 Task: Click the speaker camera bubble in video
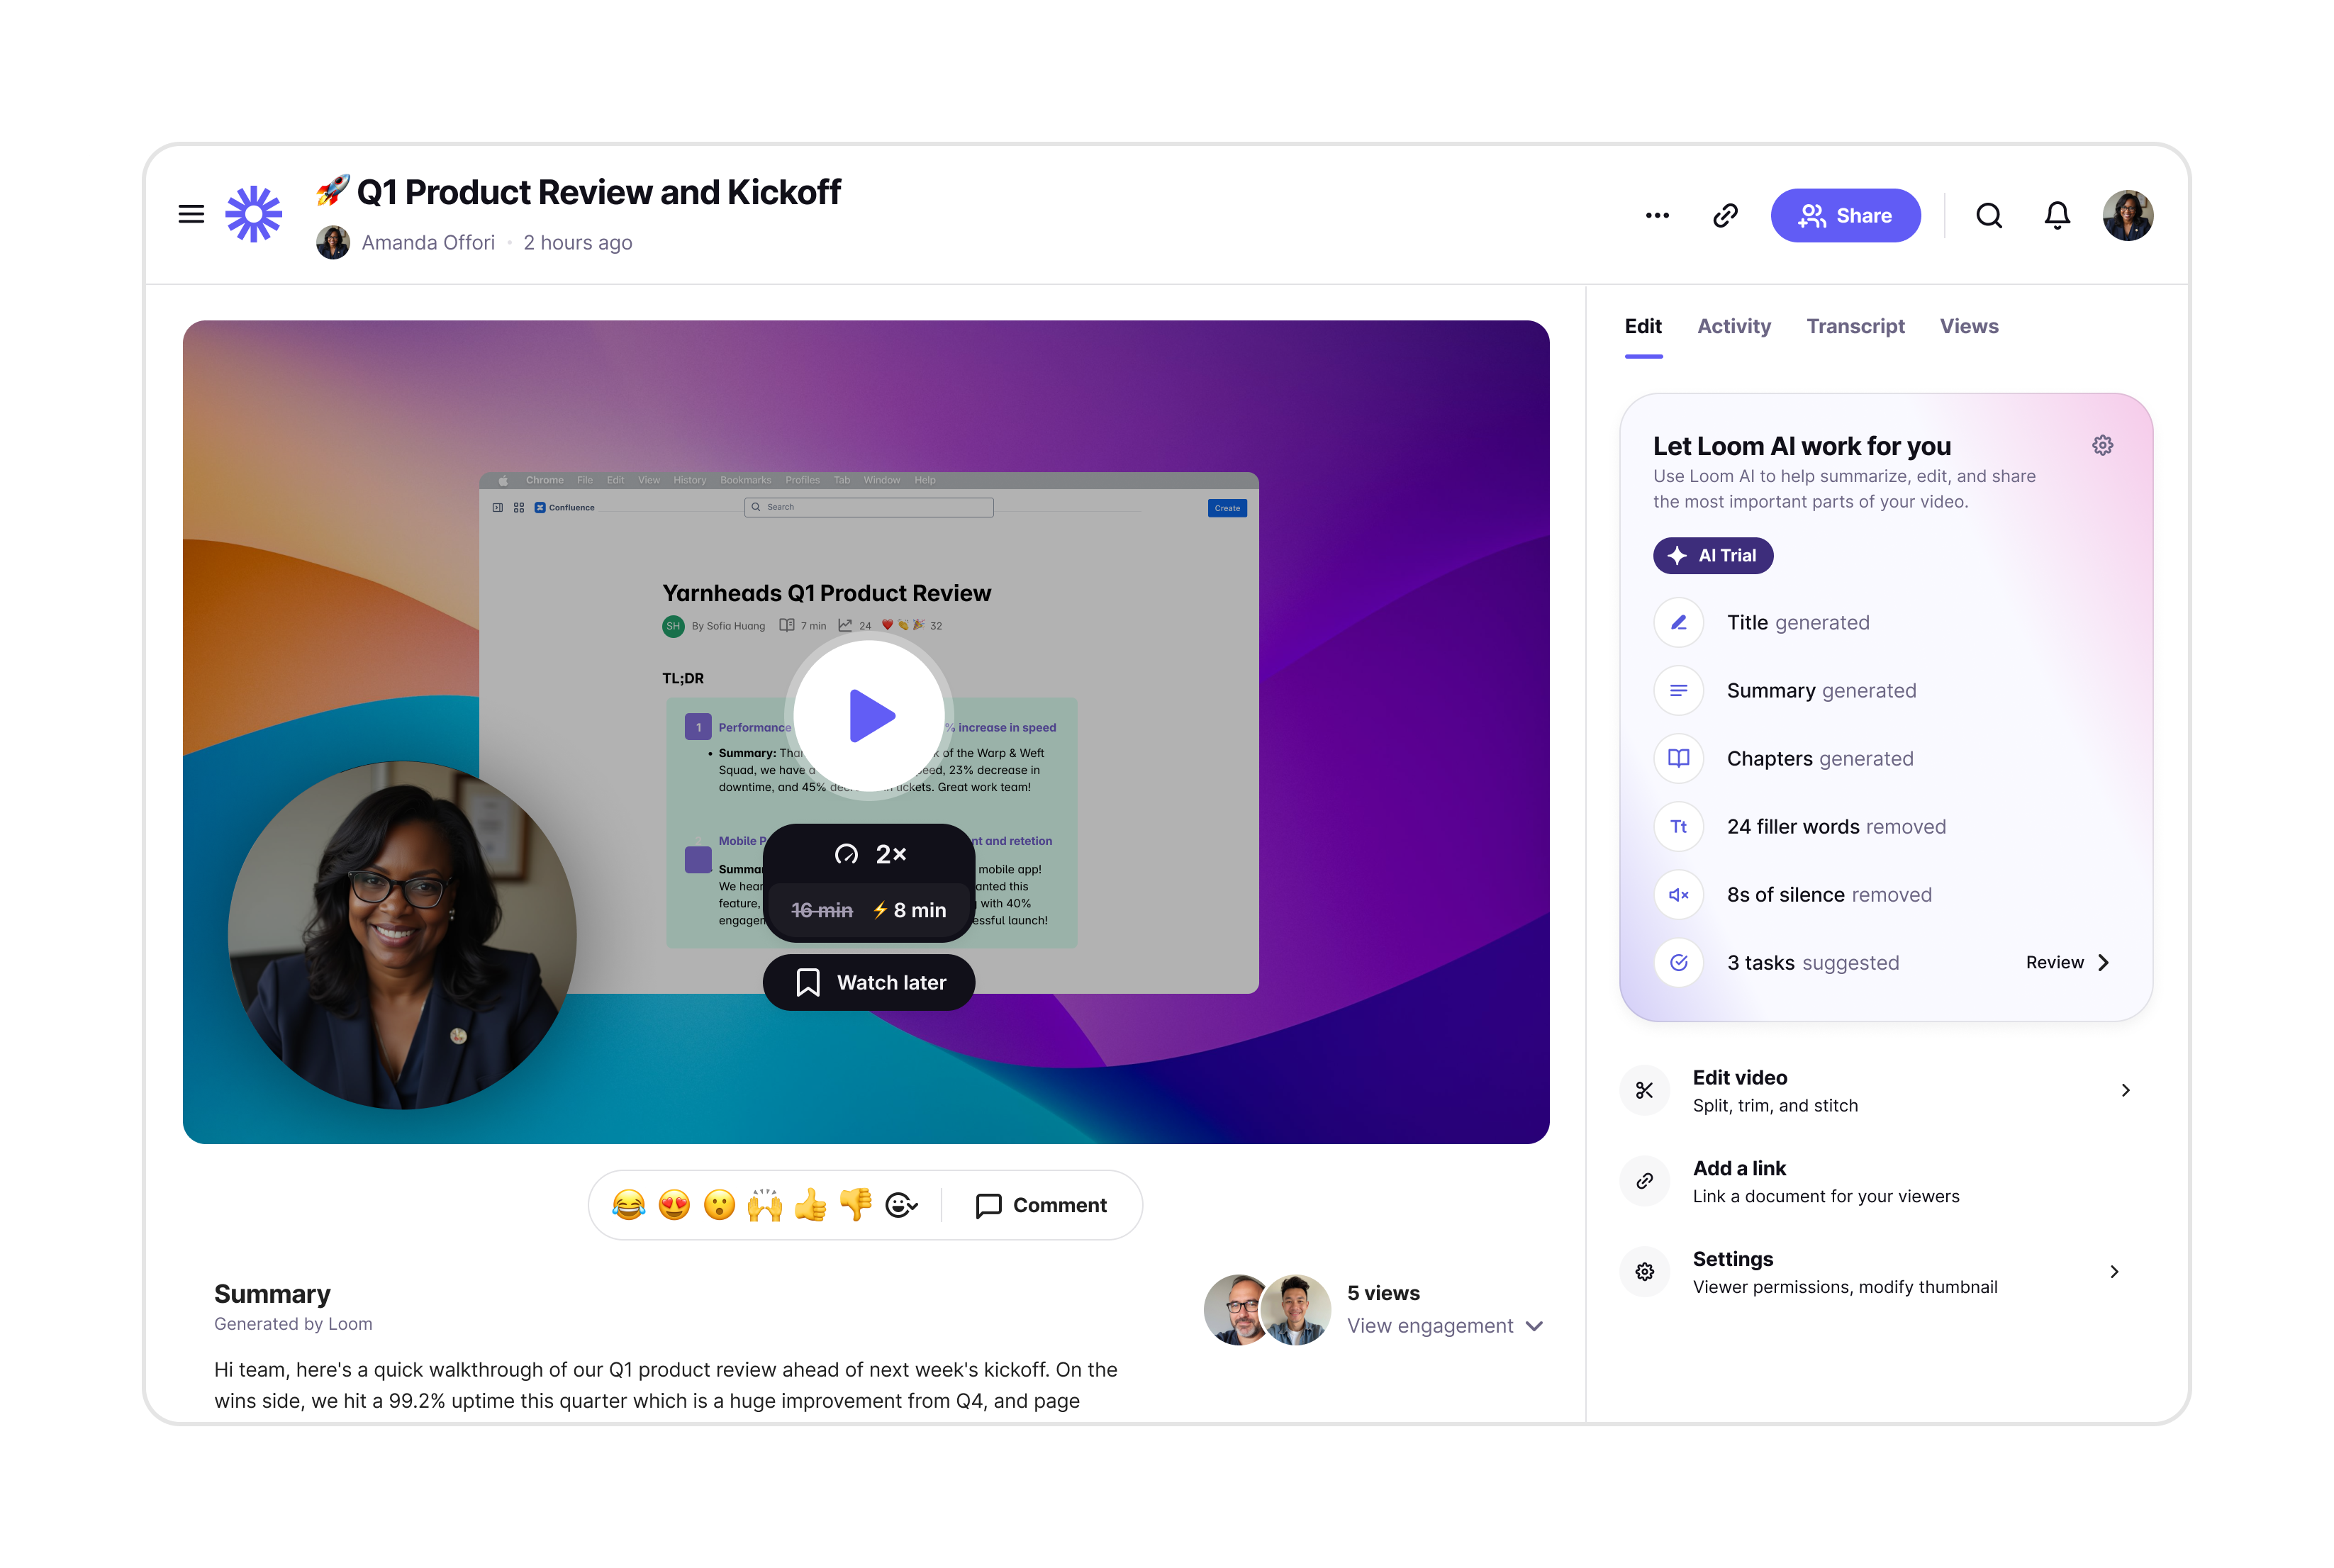[x=402, y=936]
